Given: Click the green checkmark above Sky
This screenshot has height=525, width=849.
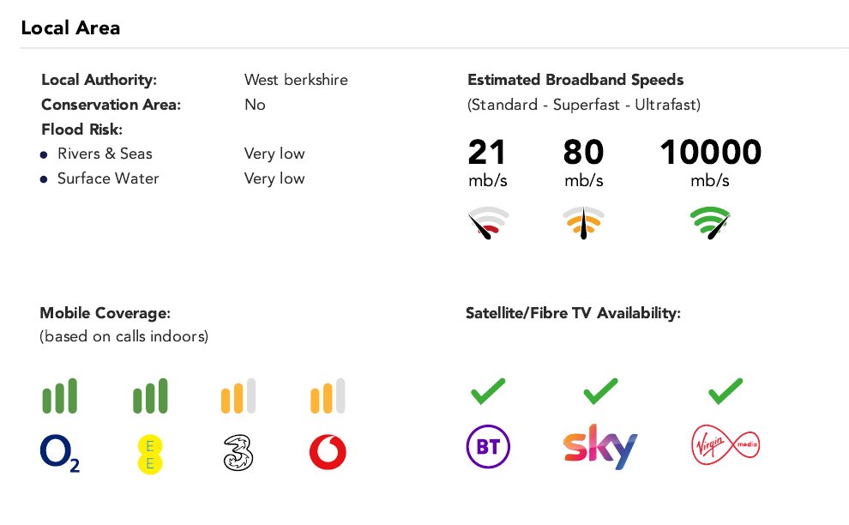Looking at the screenshot, I should click(x=600, y=391).
